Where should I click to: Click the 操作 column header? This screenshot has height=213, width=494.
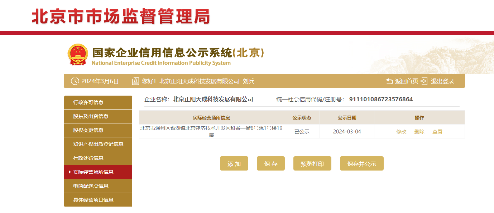coord(419,118)
